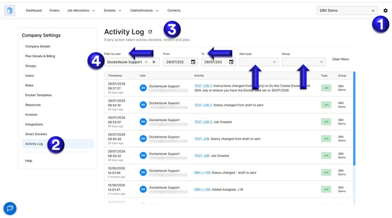Click timestamp 29/07/2026 08:57:27

coord(116,86)
